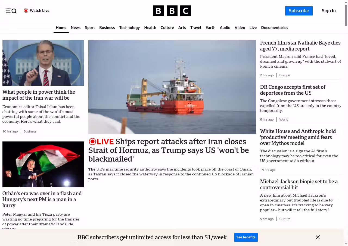Click the vertical page scrollbar thumb

[x=346, y=15]
